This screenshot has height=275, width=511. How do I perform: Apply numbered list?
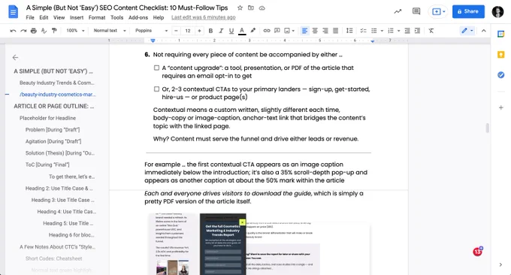point(391,31)
